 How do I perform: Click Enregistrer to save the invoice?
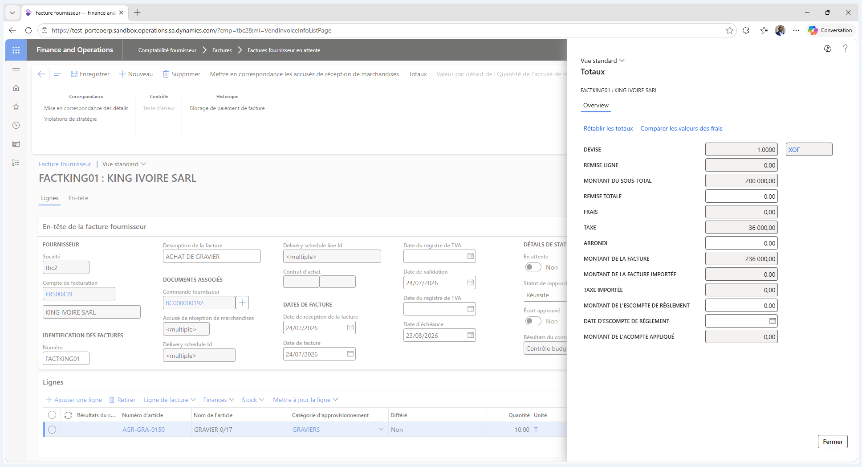90,74
